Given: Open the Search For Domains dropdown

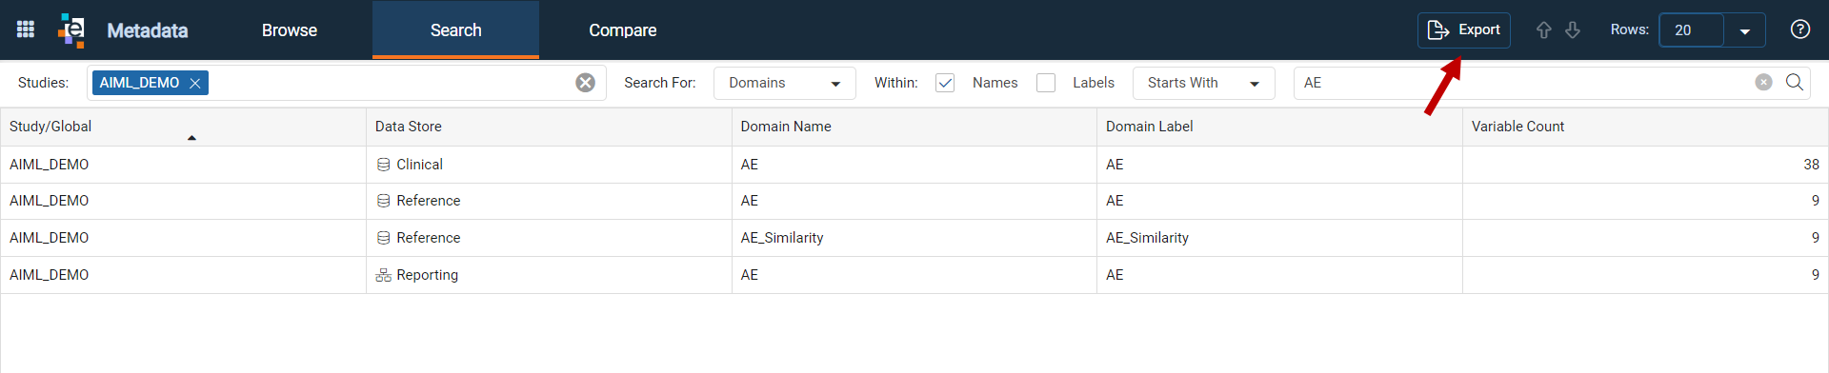Looking at the screenshot, I should (785, 83).
